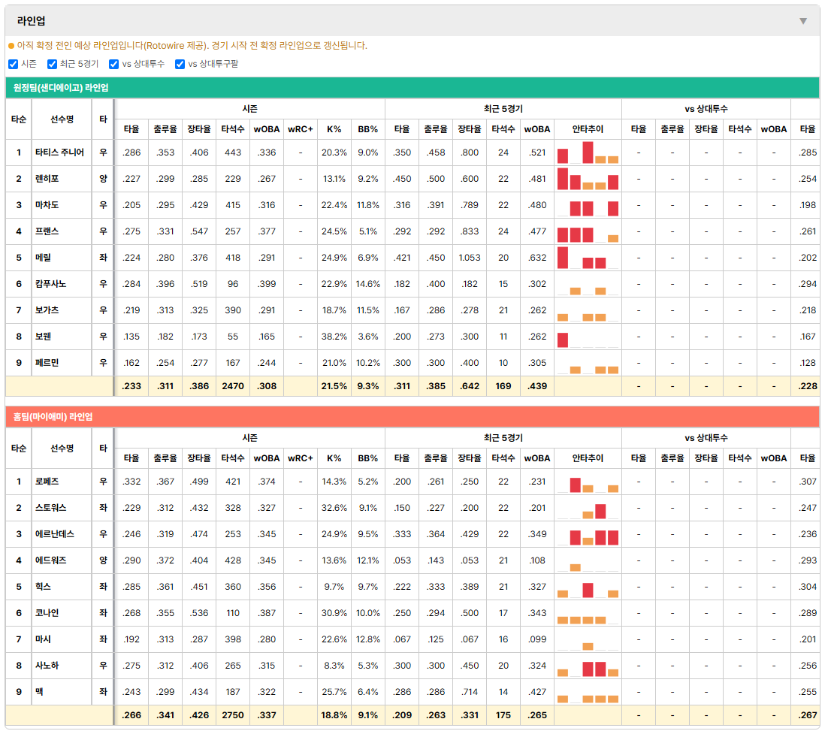Toggle the vs 상대투구팔 checkbox

pyautogui.click(x=180, y=64)
